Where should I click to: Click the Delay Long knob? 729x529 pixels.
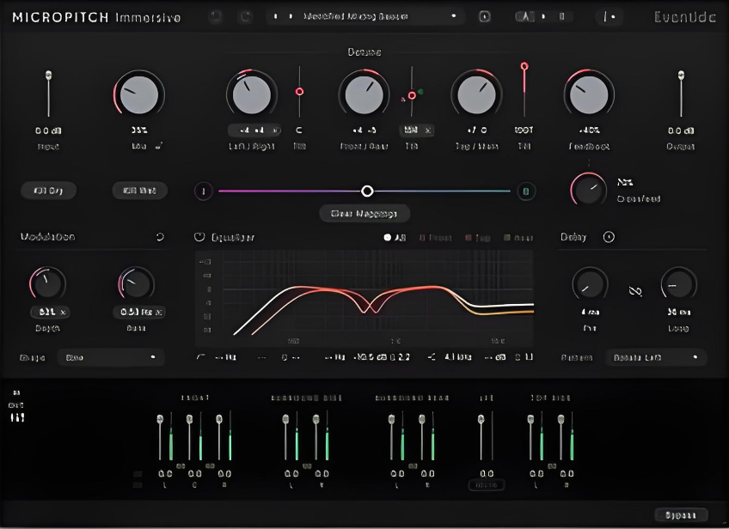[678, 283]
